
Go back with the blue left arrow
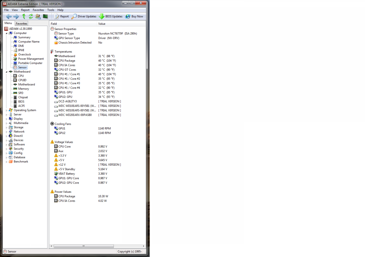click(x=9, y=17)
